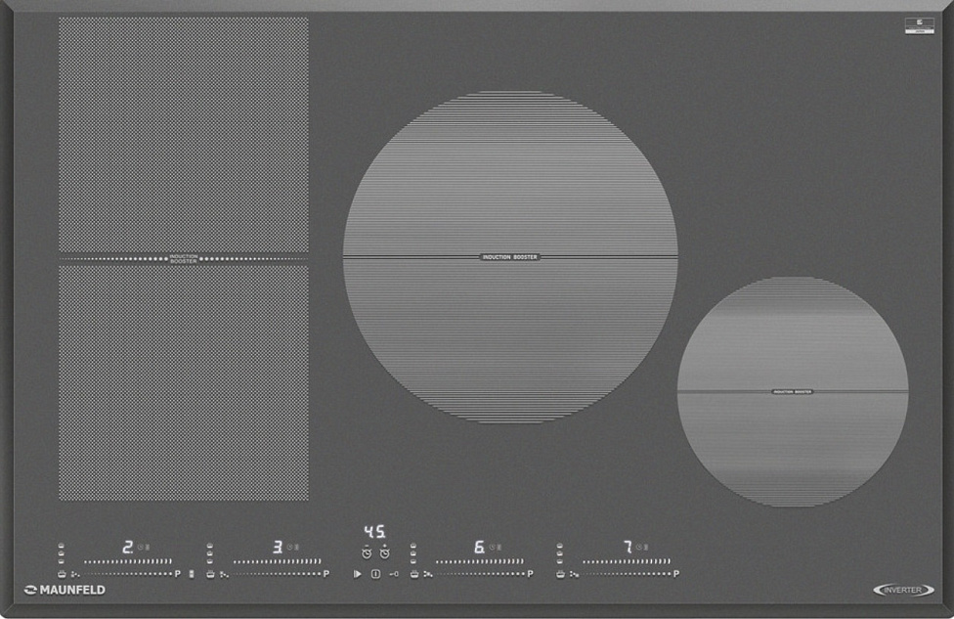Tap the clock icon beside digit 3

pos(291,548)
